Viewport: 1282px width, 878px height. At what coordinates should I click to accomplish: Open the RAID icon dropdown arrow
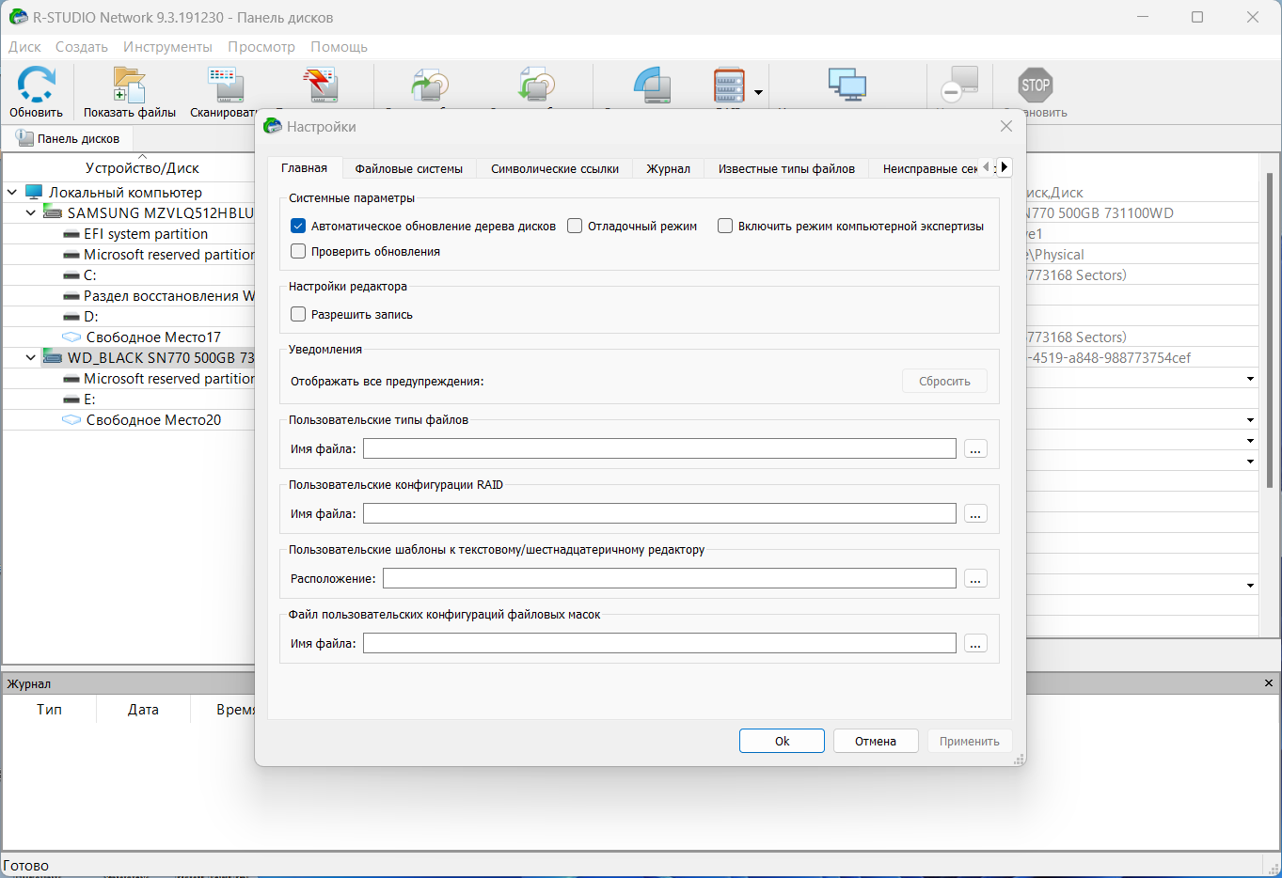pos(758,93)
